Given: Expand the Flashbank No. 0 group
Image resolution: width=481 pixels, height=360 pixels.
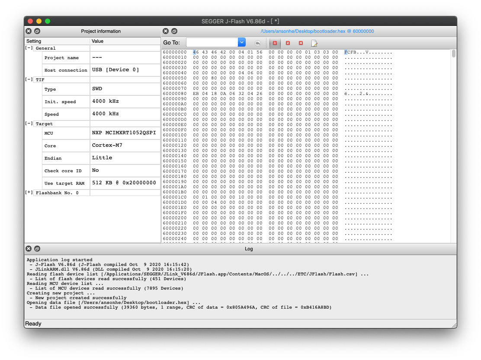Looking at the screenshot, I should [29, 192].
